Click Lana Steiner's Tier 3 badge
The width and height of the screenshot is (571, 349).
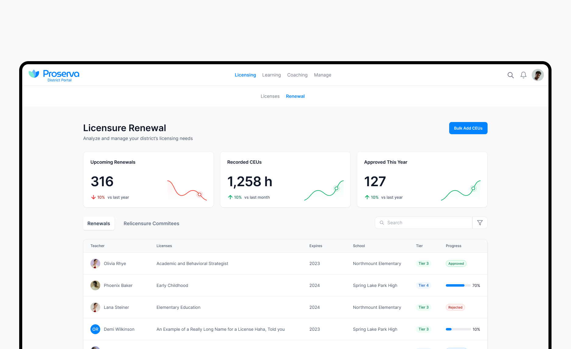[424, 307]
